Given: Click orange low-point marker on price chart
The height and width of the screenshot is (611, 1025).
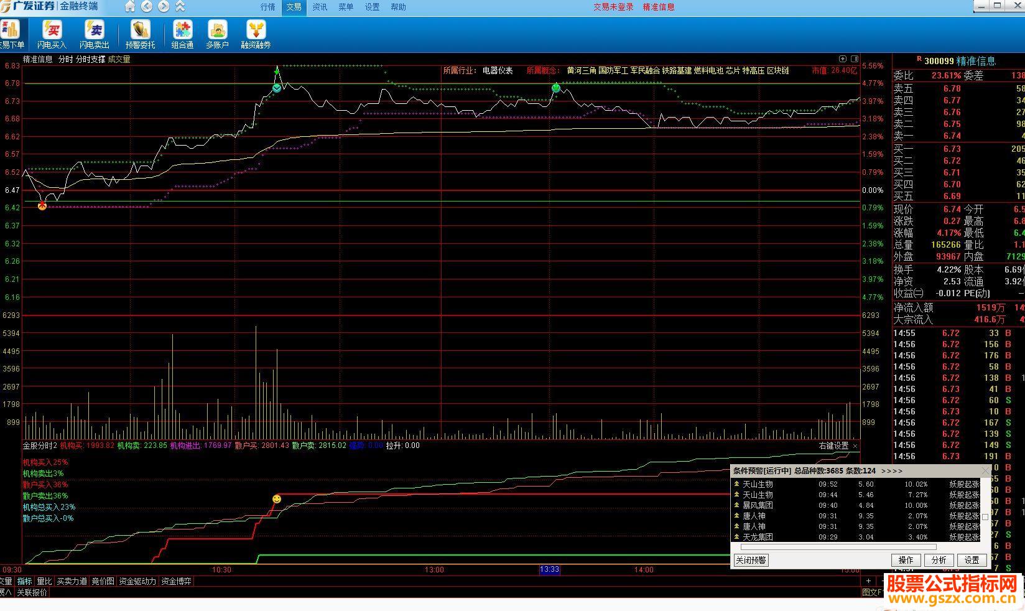Looking at the screenshot, I should (x=42, y=206).
